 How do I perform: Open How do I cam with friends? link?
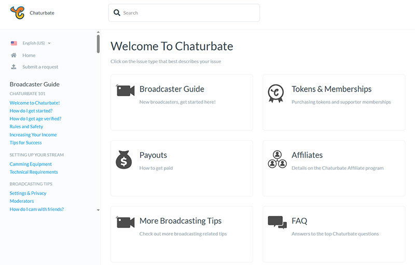36,209
